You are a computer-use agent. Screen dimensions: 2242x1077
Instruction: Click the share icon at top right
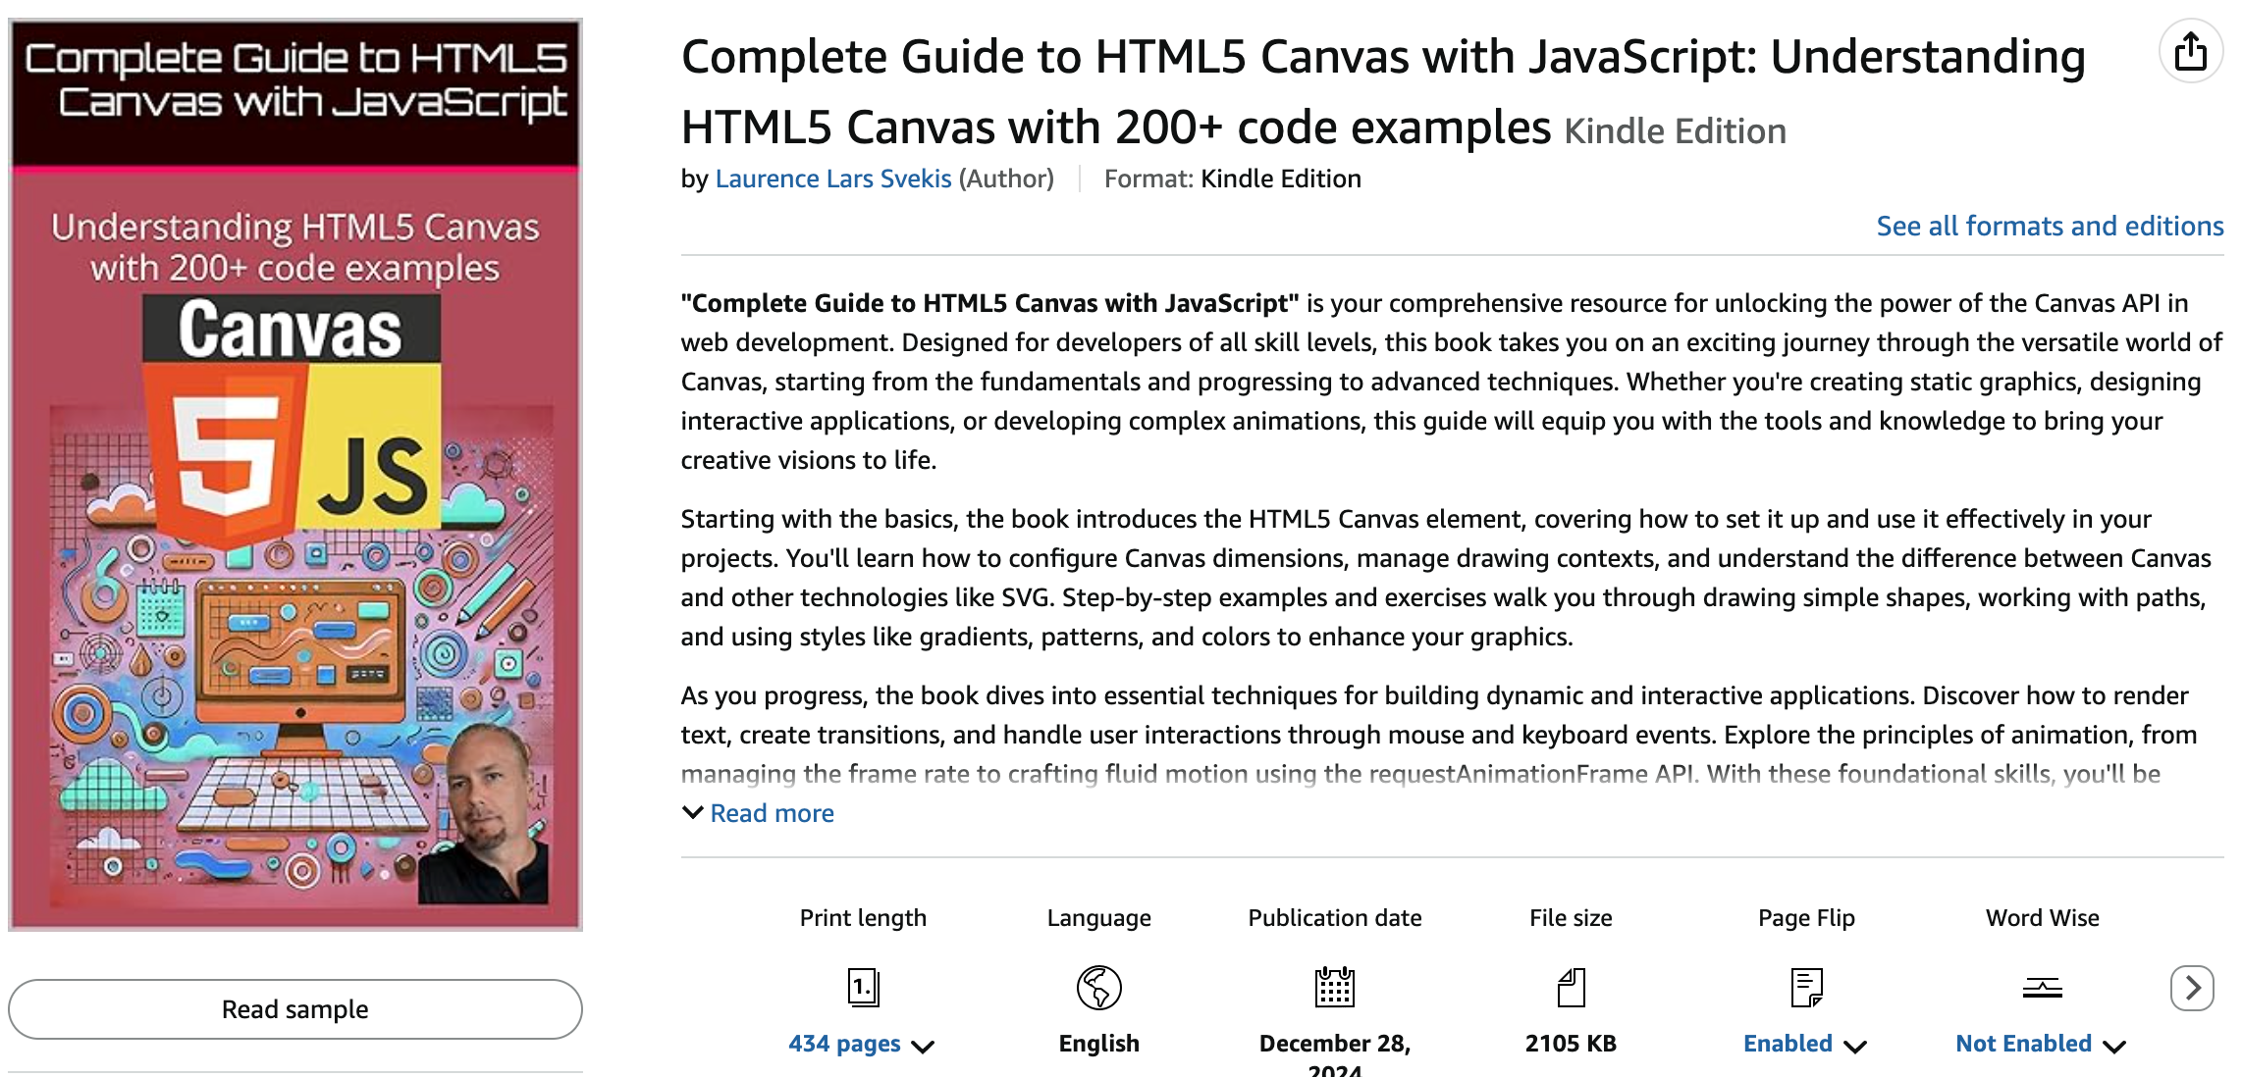click(2190, 51)
